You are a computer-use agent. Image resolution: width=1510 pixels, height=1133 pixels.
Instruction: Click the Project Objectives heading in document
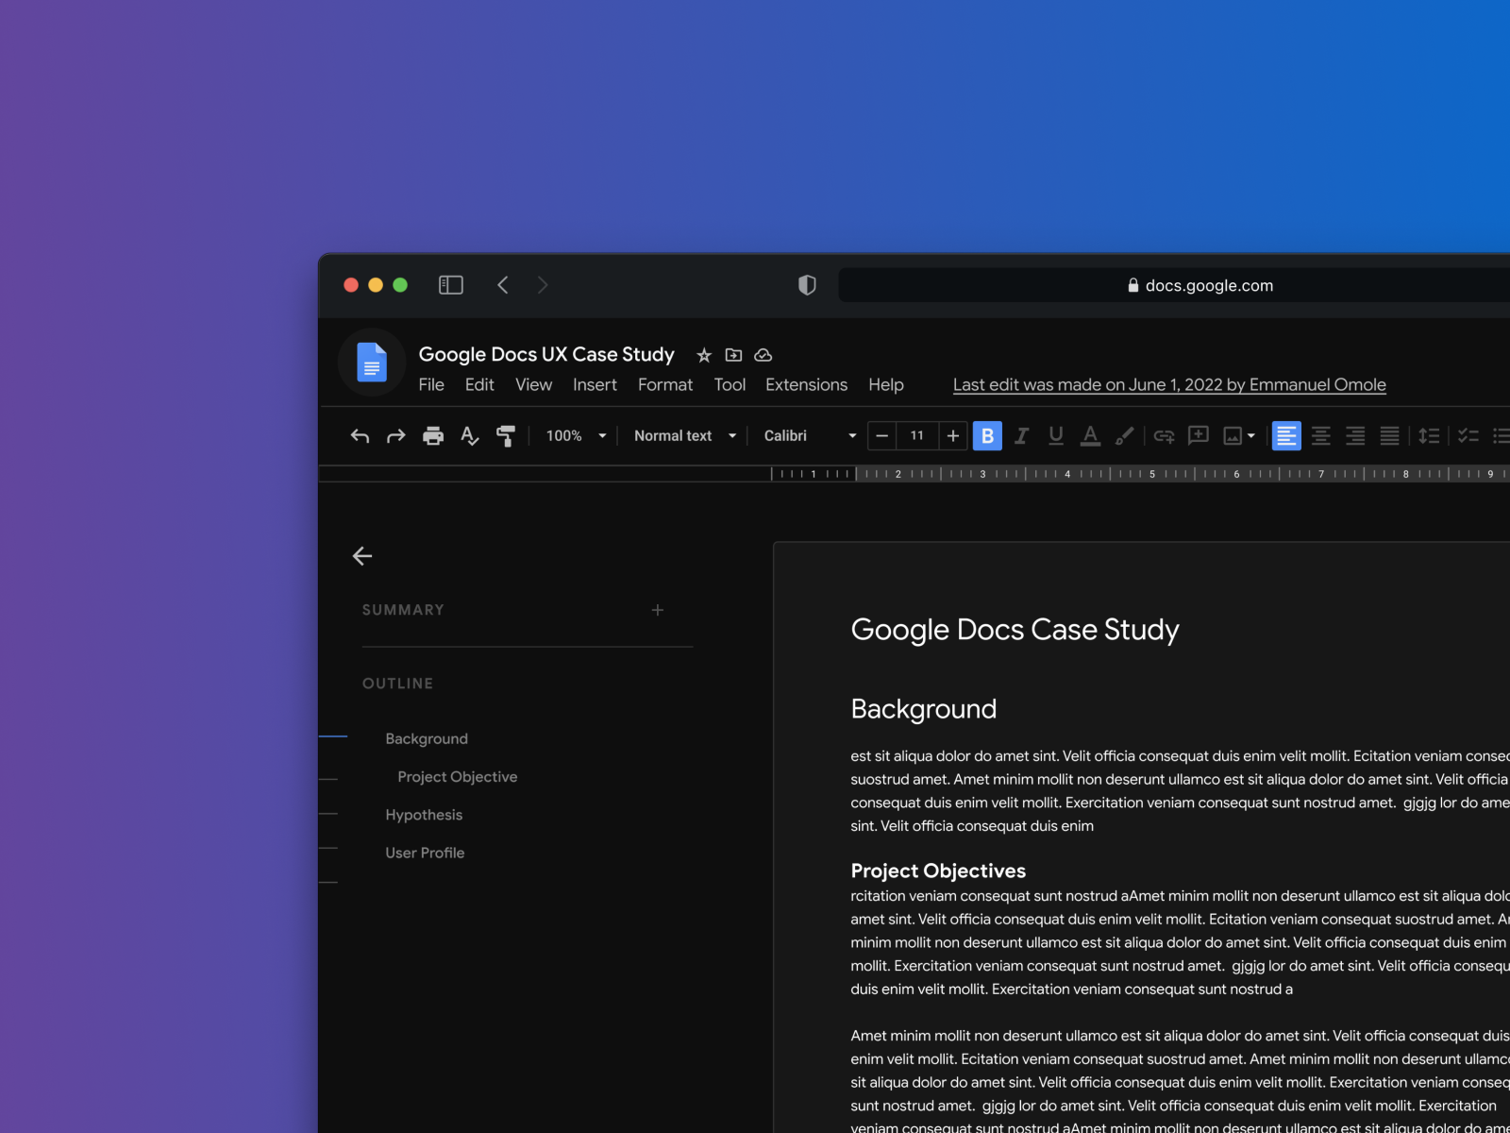(938, 871)
